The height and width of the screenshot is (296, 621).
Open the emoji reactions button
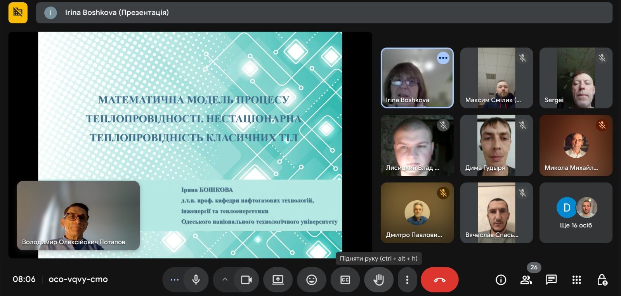[311, 280]
